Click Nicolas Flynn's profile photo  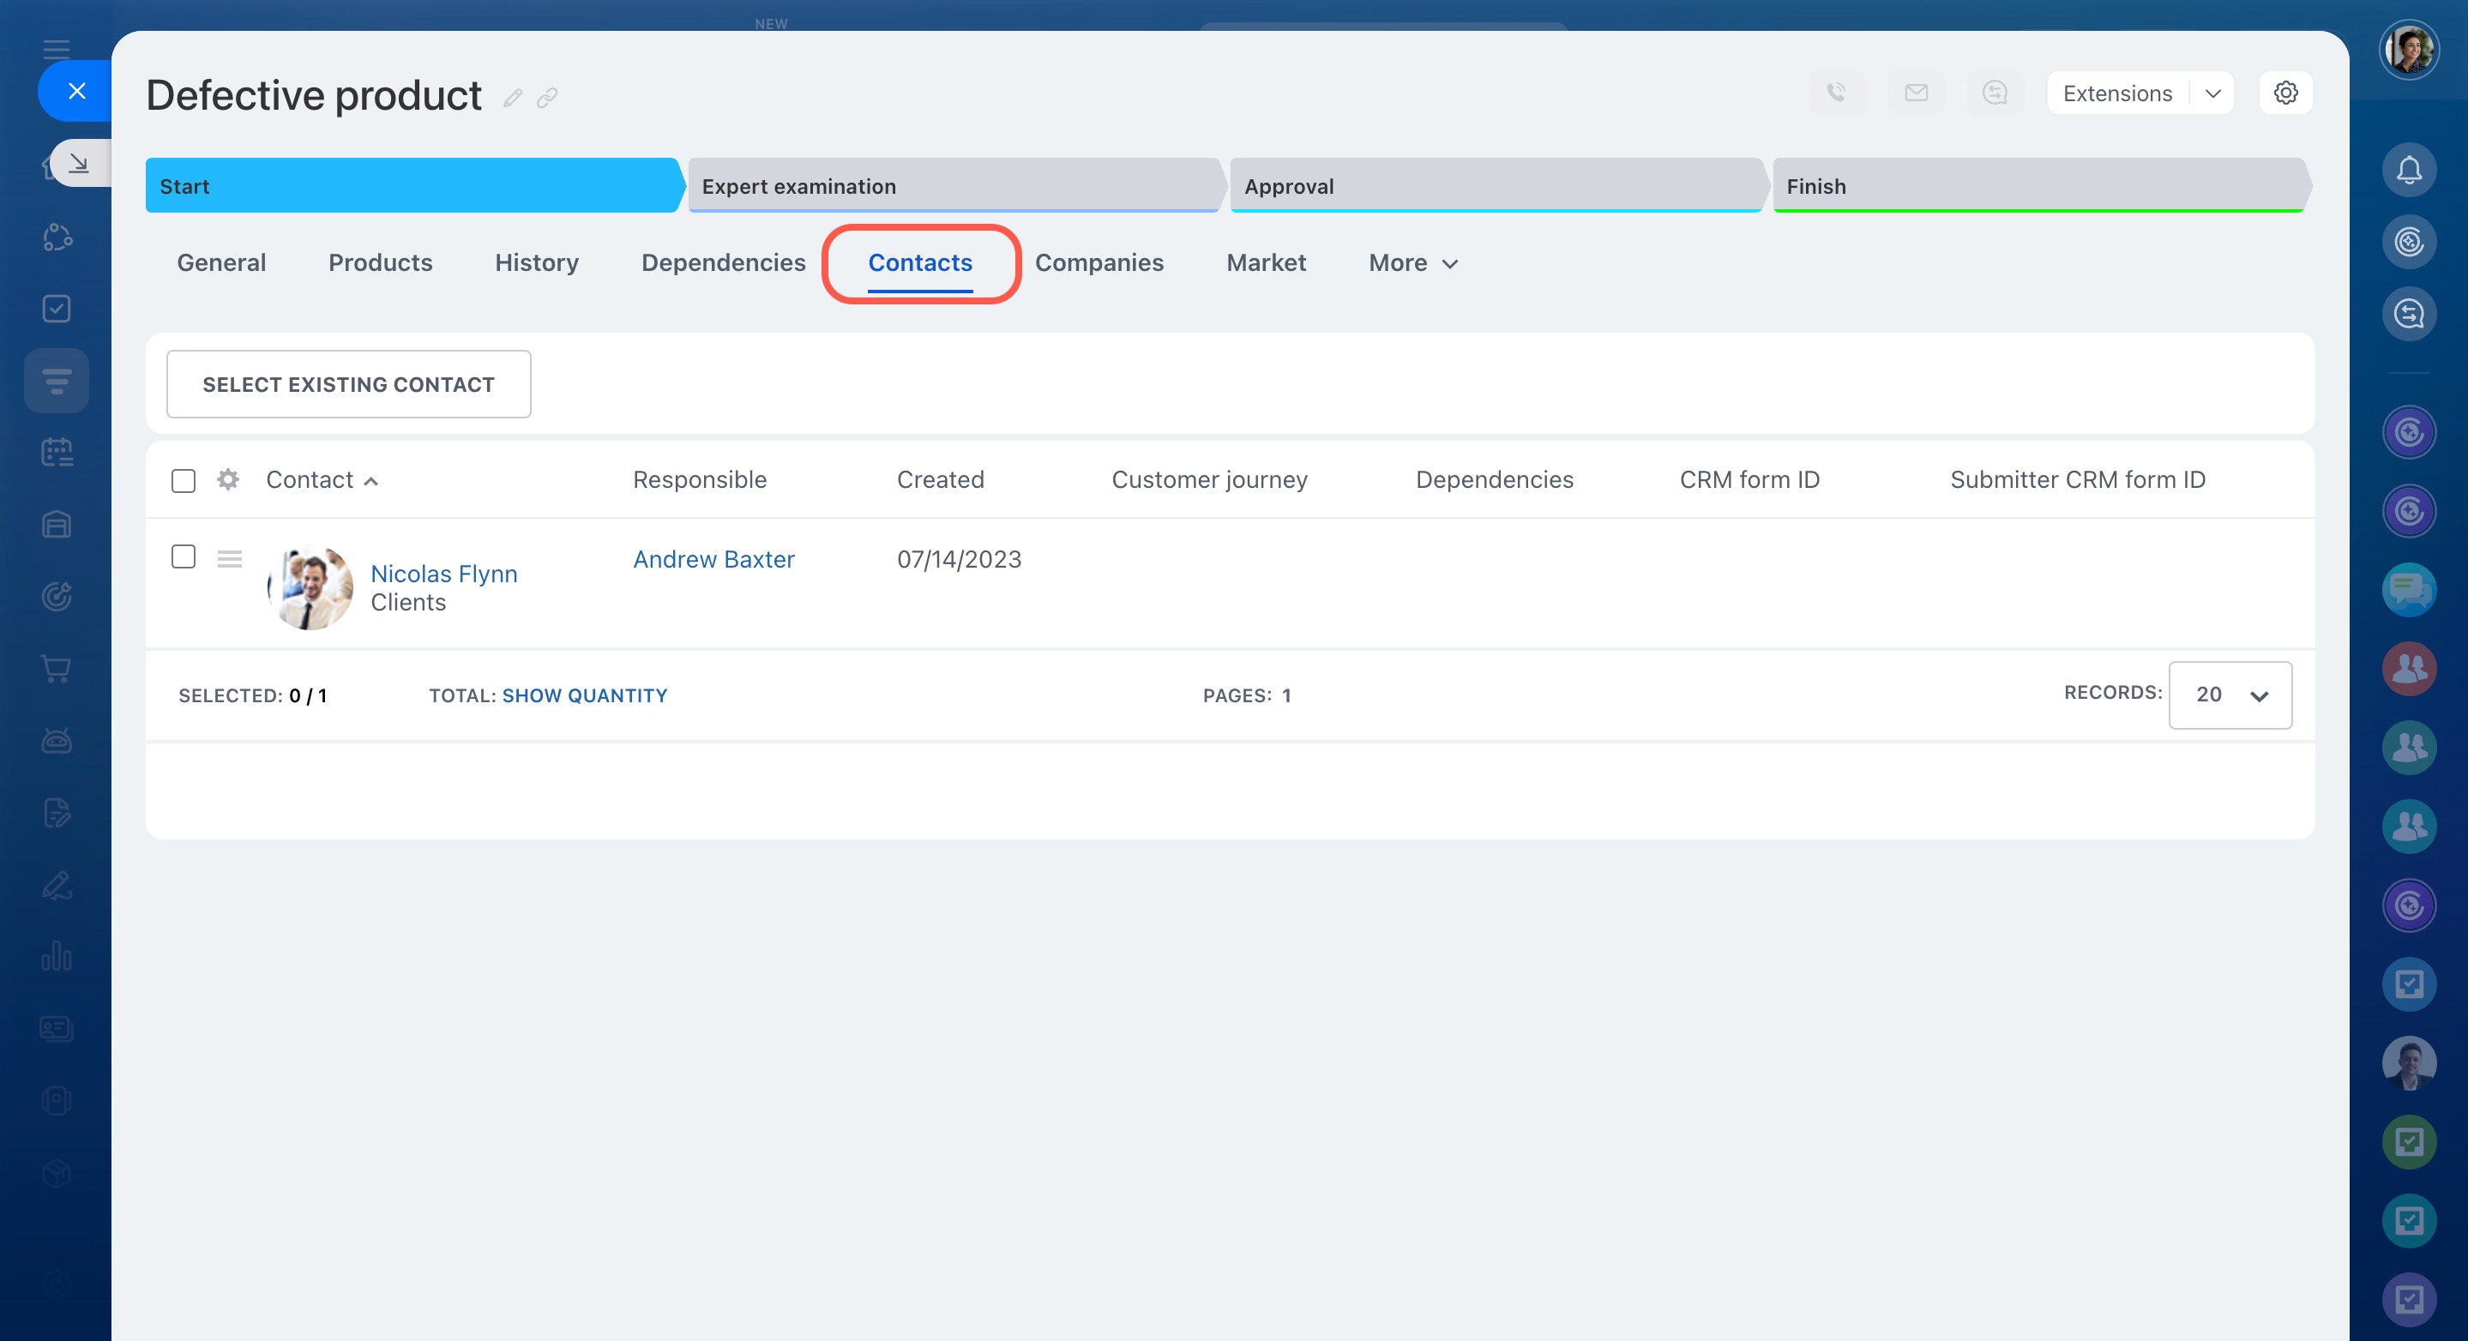[310, 587]
